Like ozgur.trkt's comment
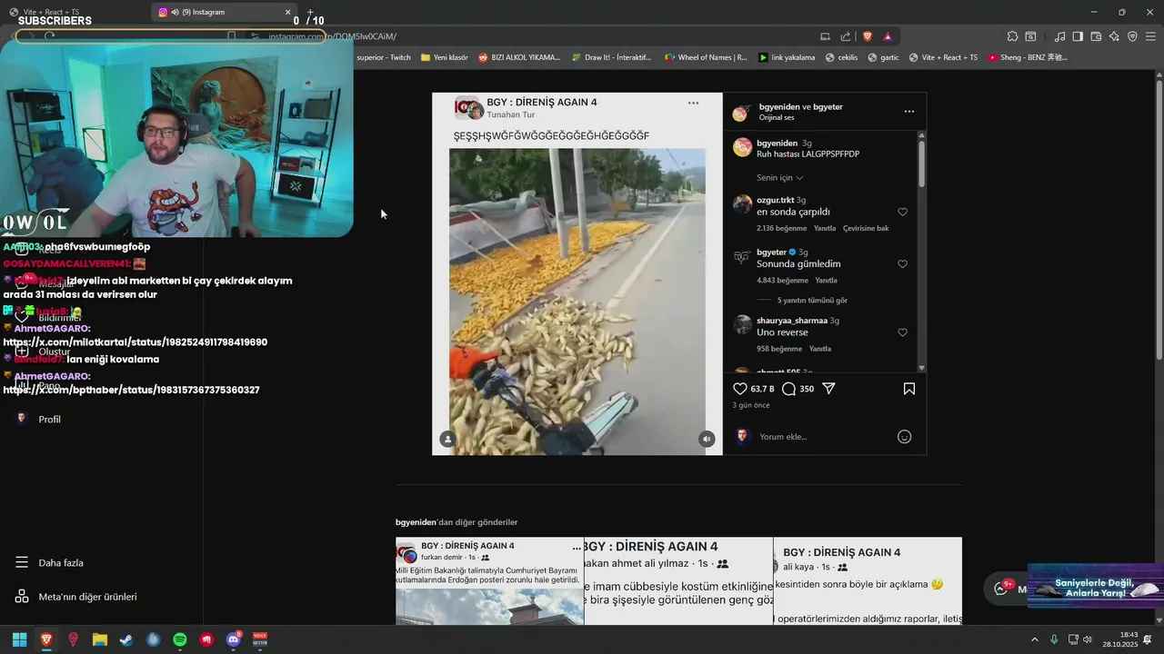This screenshot has height=654, width=1164. click(902, 212)
